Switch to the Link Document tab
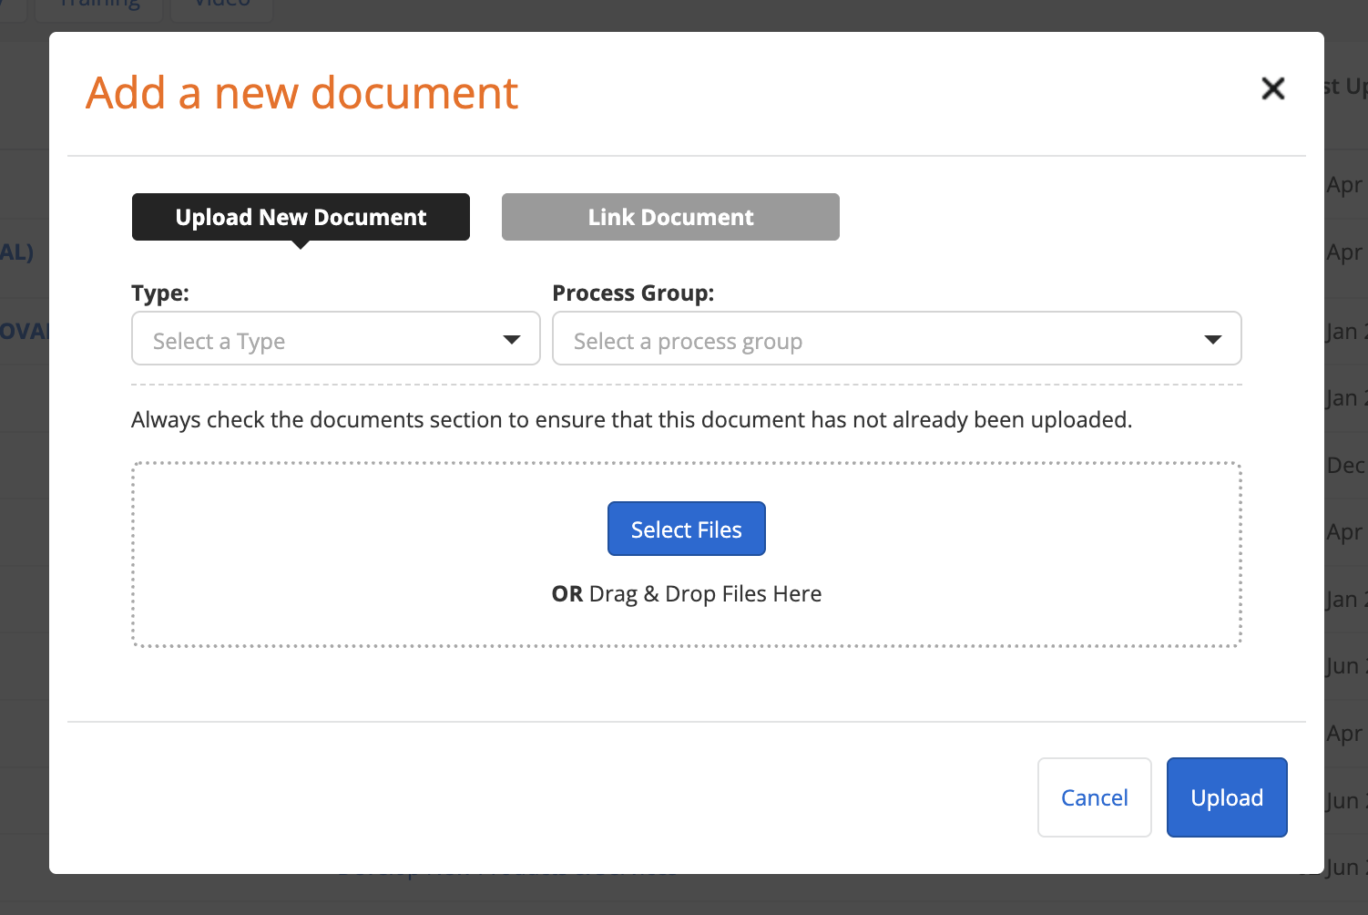The width and height of the screenshot is (1368, 915). point(670,217)
